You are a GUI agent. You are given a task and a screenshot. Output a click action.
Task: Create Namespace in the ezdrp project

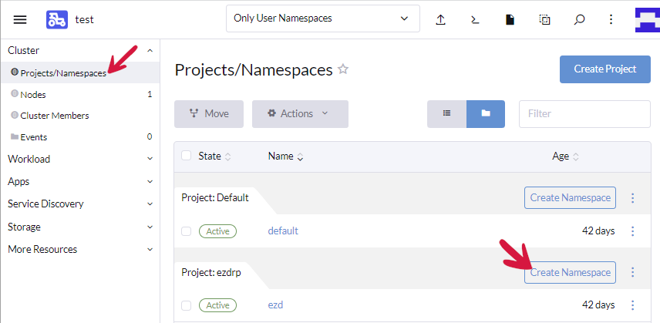pos(570,272)
